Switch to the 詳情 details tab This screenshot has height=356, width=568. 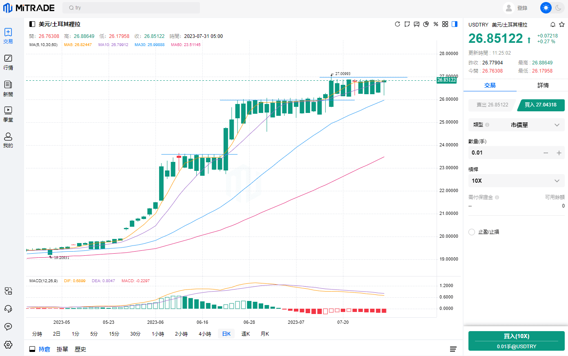click(543, 85)
